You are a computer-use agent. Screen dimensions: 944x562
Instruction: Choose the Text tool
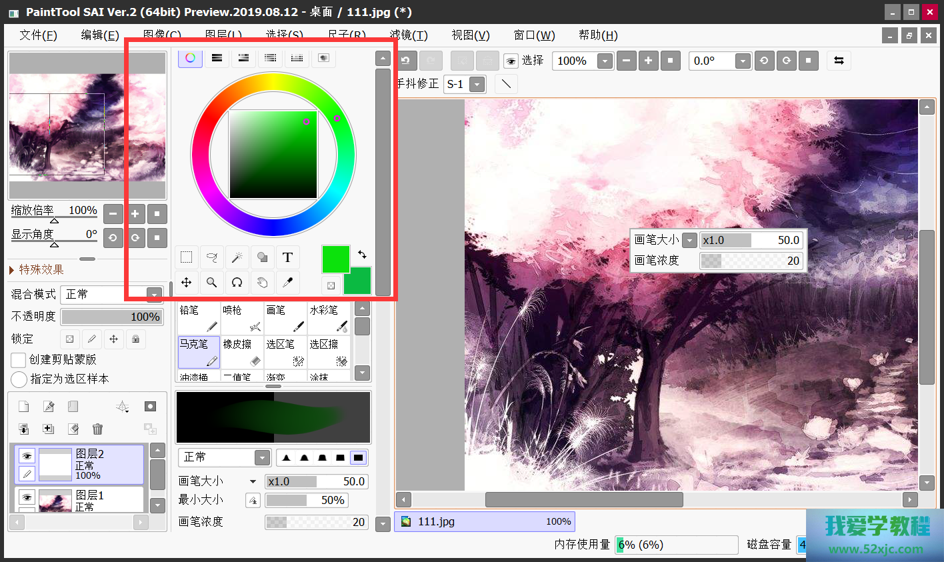(x=287, y=257)
